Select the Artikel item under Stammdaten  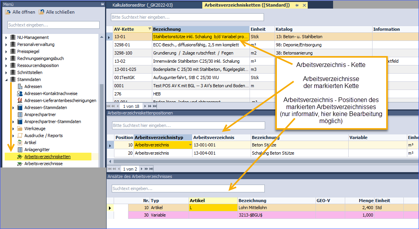(x=30, y=143)
